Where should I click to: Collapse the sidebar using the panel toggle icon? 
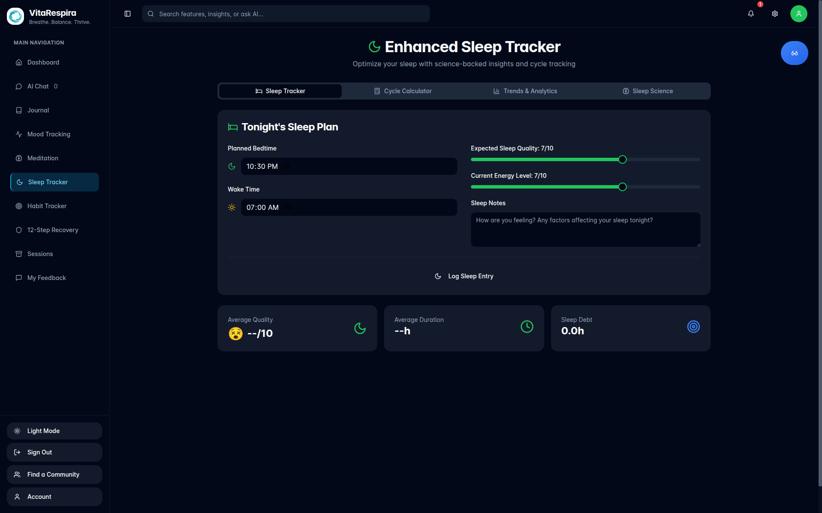127,14
